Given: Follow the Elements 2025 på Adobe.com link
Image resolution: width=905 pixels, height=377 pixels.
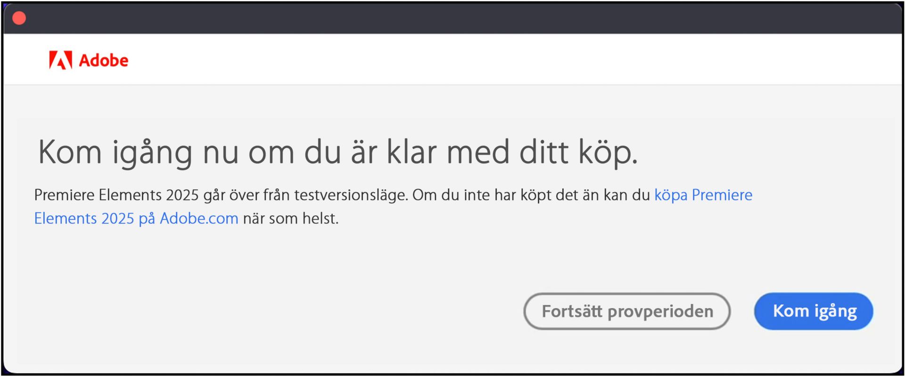Looking at the screenshot, I should pos(136,219).
